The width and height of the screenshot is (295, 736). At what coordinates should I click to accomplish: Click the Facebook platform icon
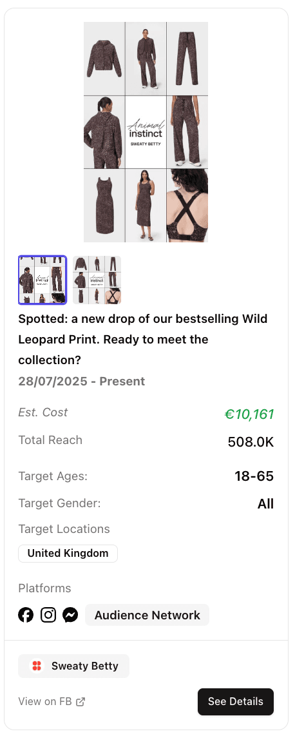pos(26,615)
